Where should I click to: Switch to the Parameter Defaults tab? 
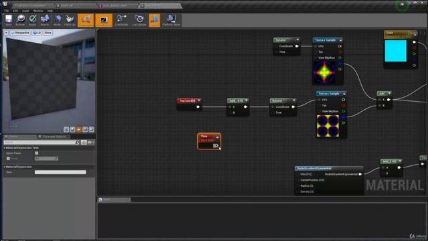[54, 137]
